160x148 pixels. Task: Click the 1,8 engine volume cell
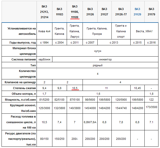click(151, 94)
